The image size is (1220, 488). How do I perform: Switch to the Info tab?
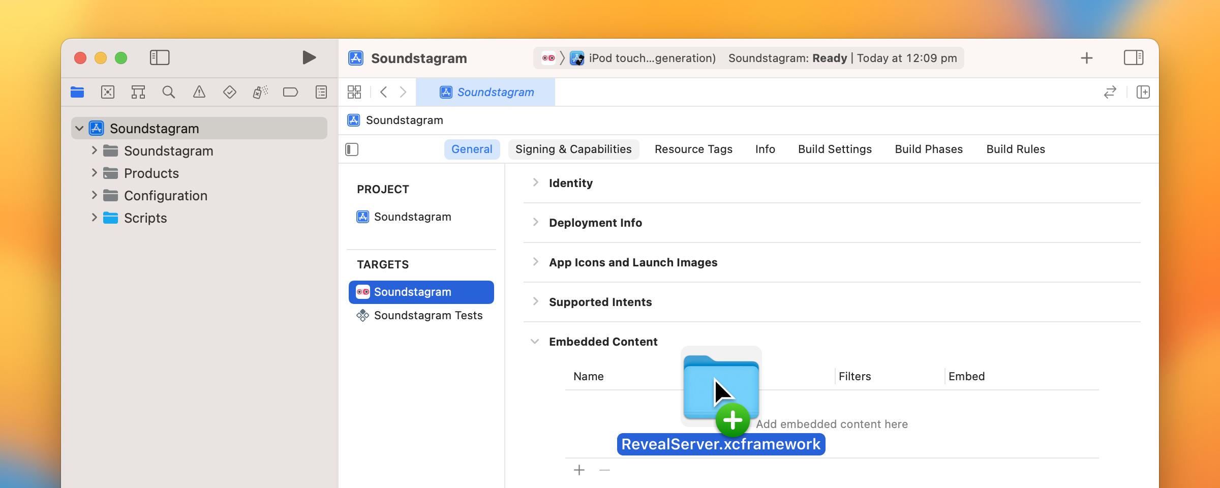pyautogui.click(x=765, y=149)
